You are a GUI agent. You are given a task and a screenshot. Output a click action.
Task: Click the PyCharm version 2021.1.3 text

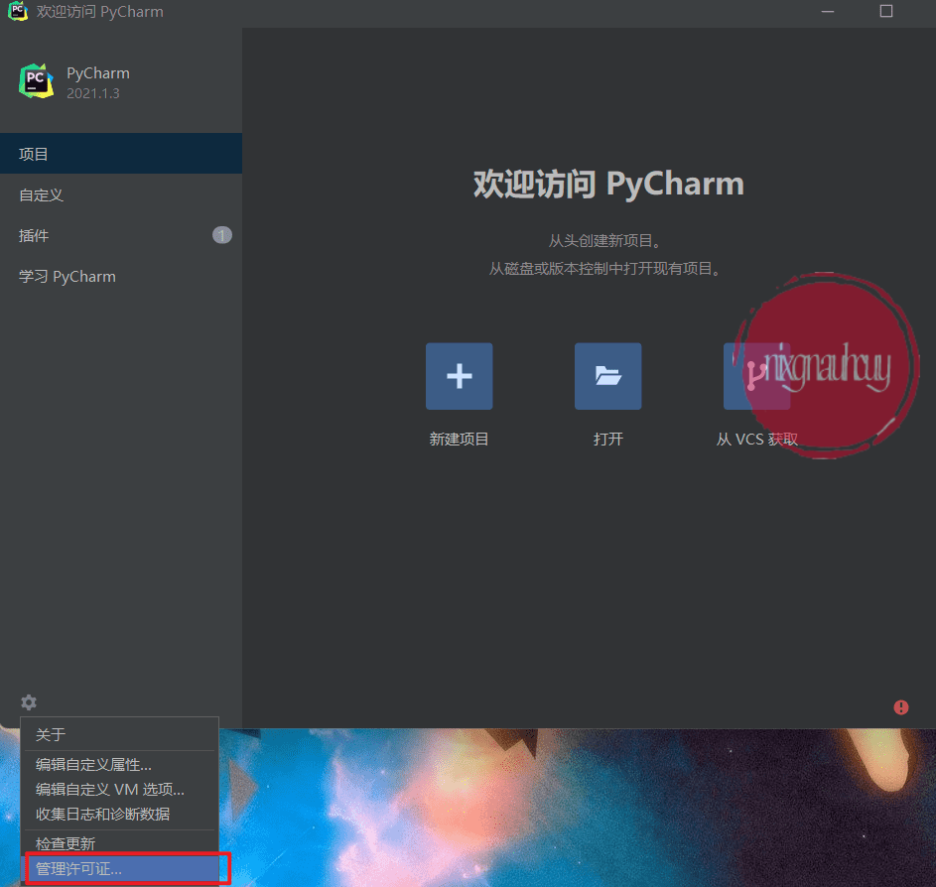point(93,93)
